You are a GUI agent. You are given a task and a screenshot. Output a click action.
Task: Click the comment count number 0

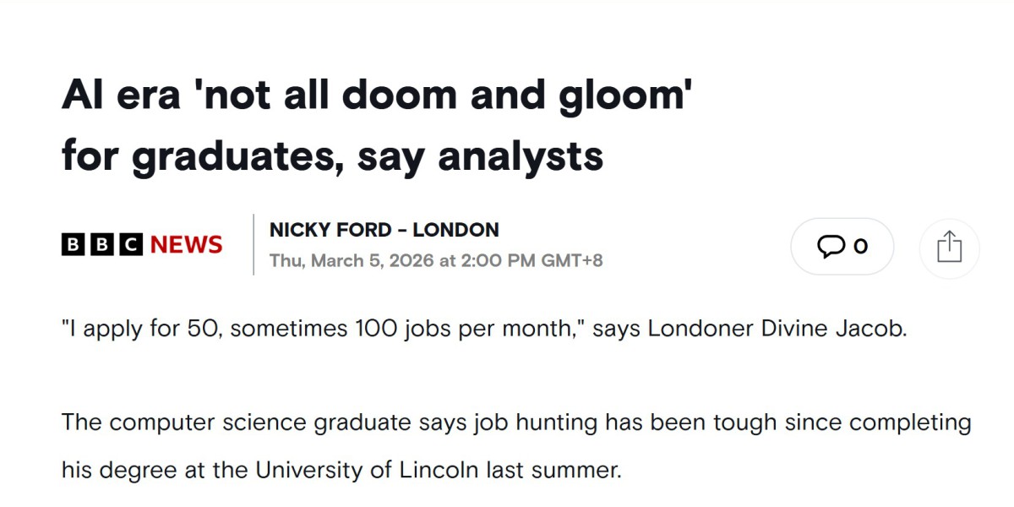(860, 246)
